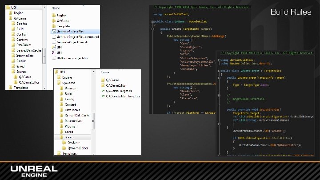
Task: Click the GenerateProjectFiles.sh file icon
Action: pyautogui.click(x=54, y=42)
